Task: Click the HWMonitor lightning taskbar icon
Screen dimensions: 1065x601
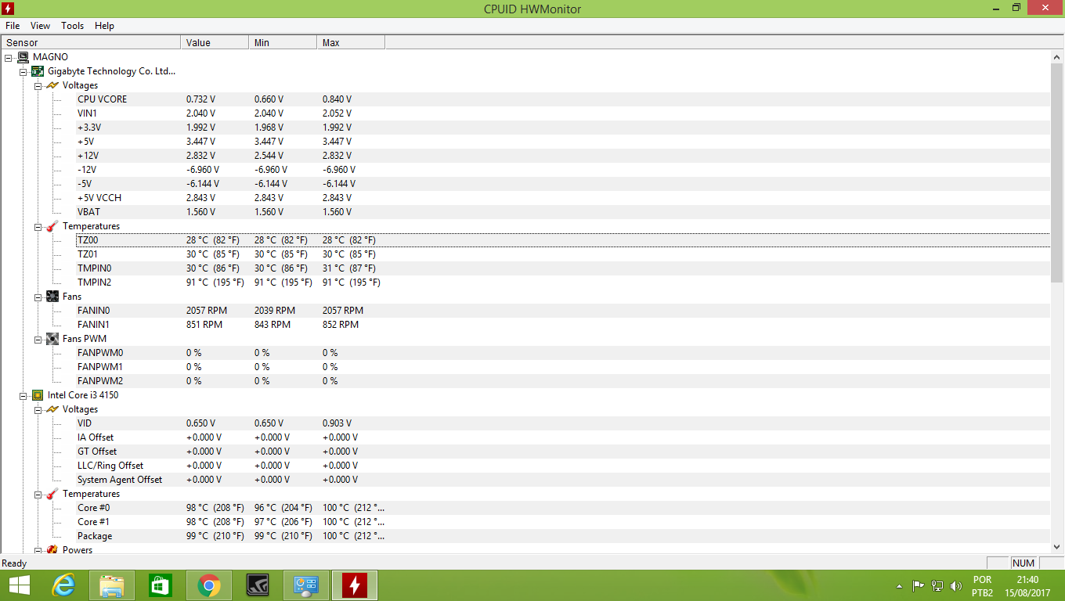Action: tap(355, 585)
